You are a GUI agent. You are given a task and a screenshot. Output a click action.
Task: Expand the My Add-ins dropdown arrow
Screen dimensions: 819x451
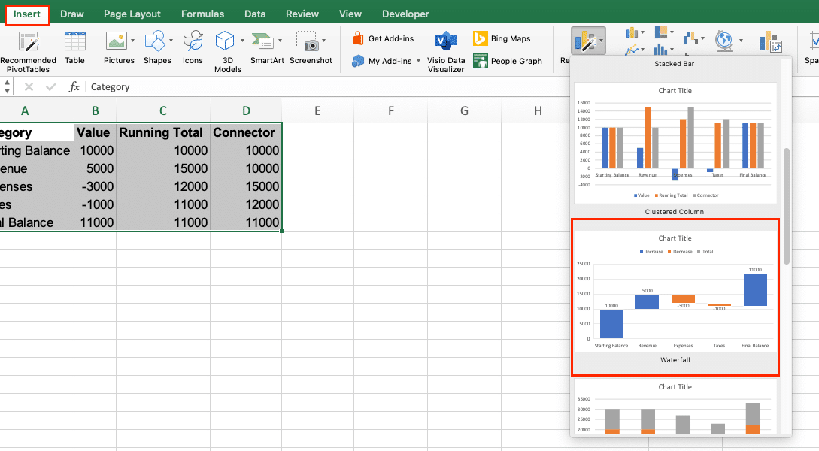pos(418,61)
